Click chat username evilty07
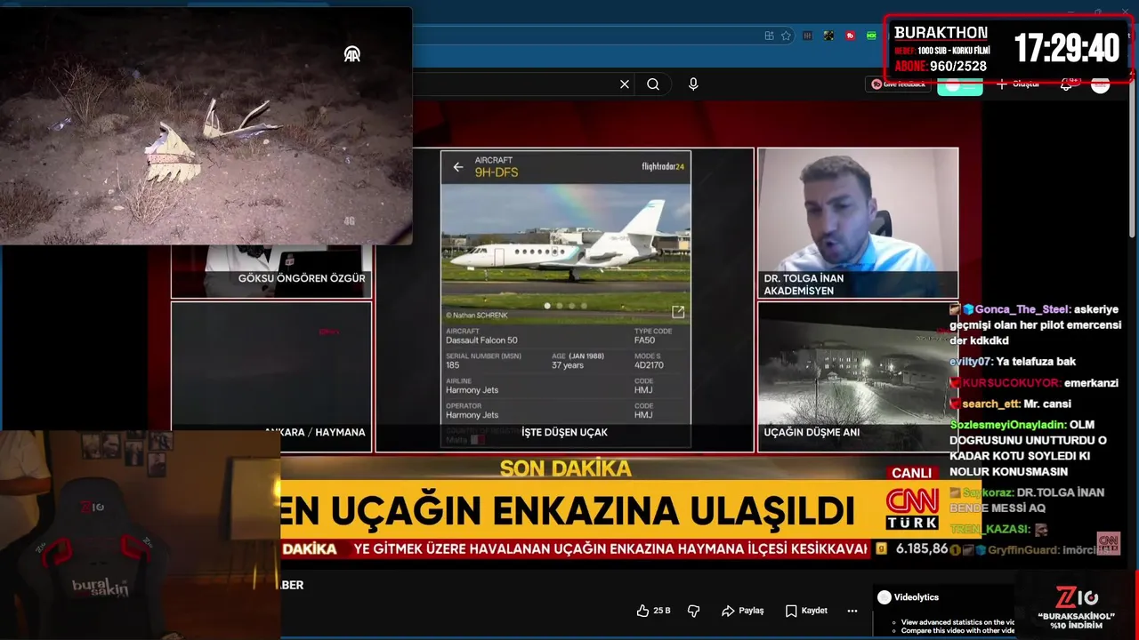This screenshot has height=640, width=1139. click(970, 362)
